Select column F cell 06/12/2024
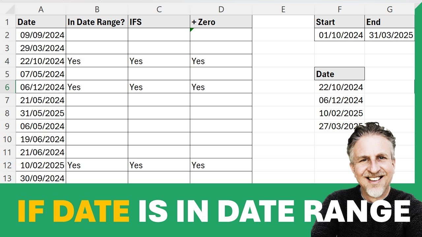Image resolution: width=422 pixels, height=237 pixels. pyautogui.click(x=340, y=100)
